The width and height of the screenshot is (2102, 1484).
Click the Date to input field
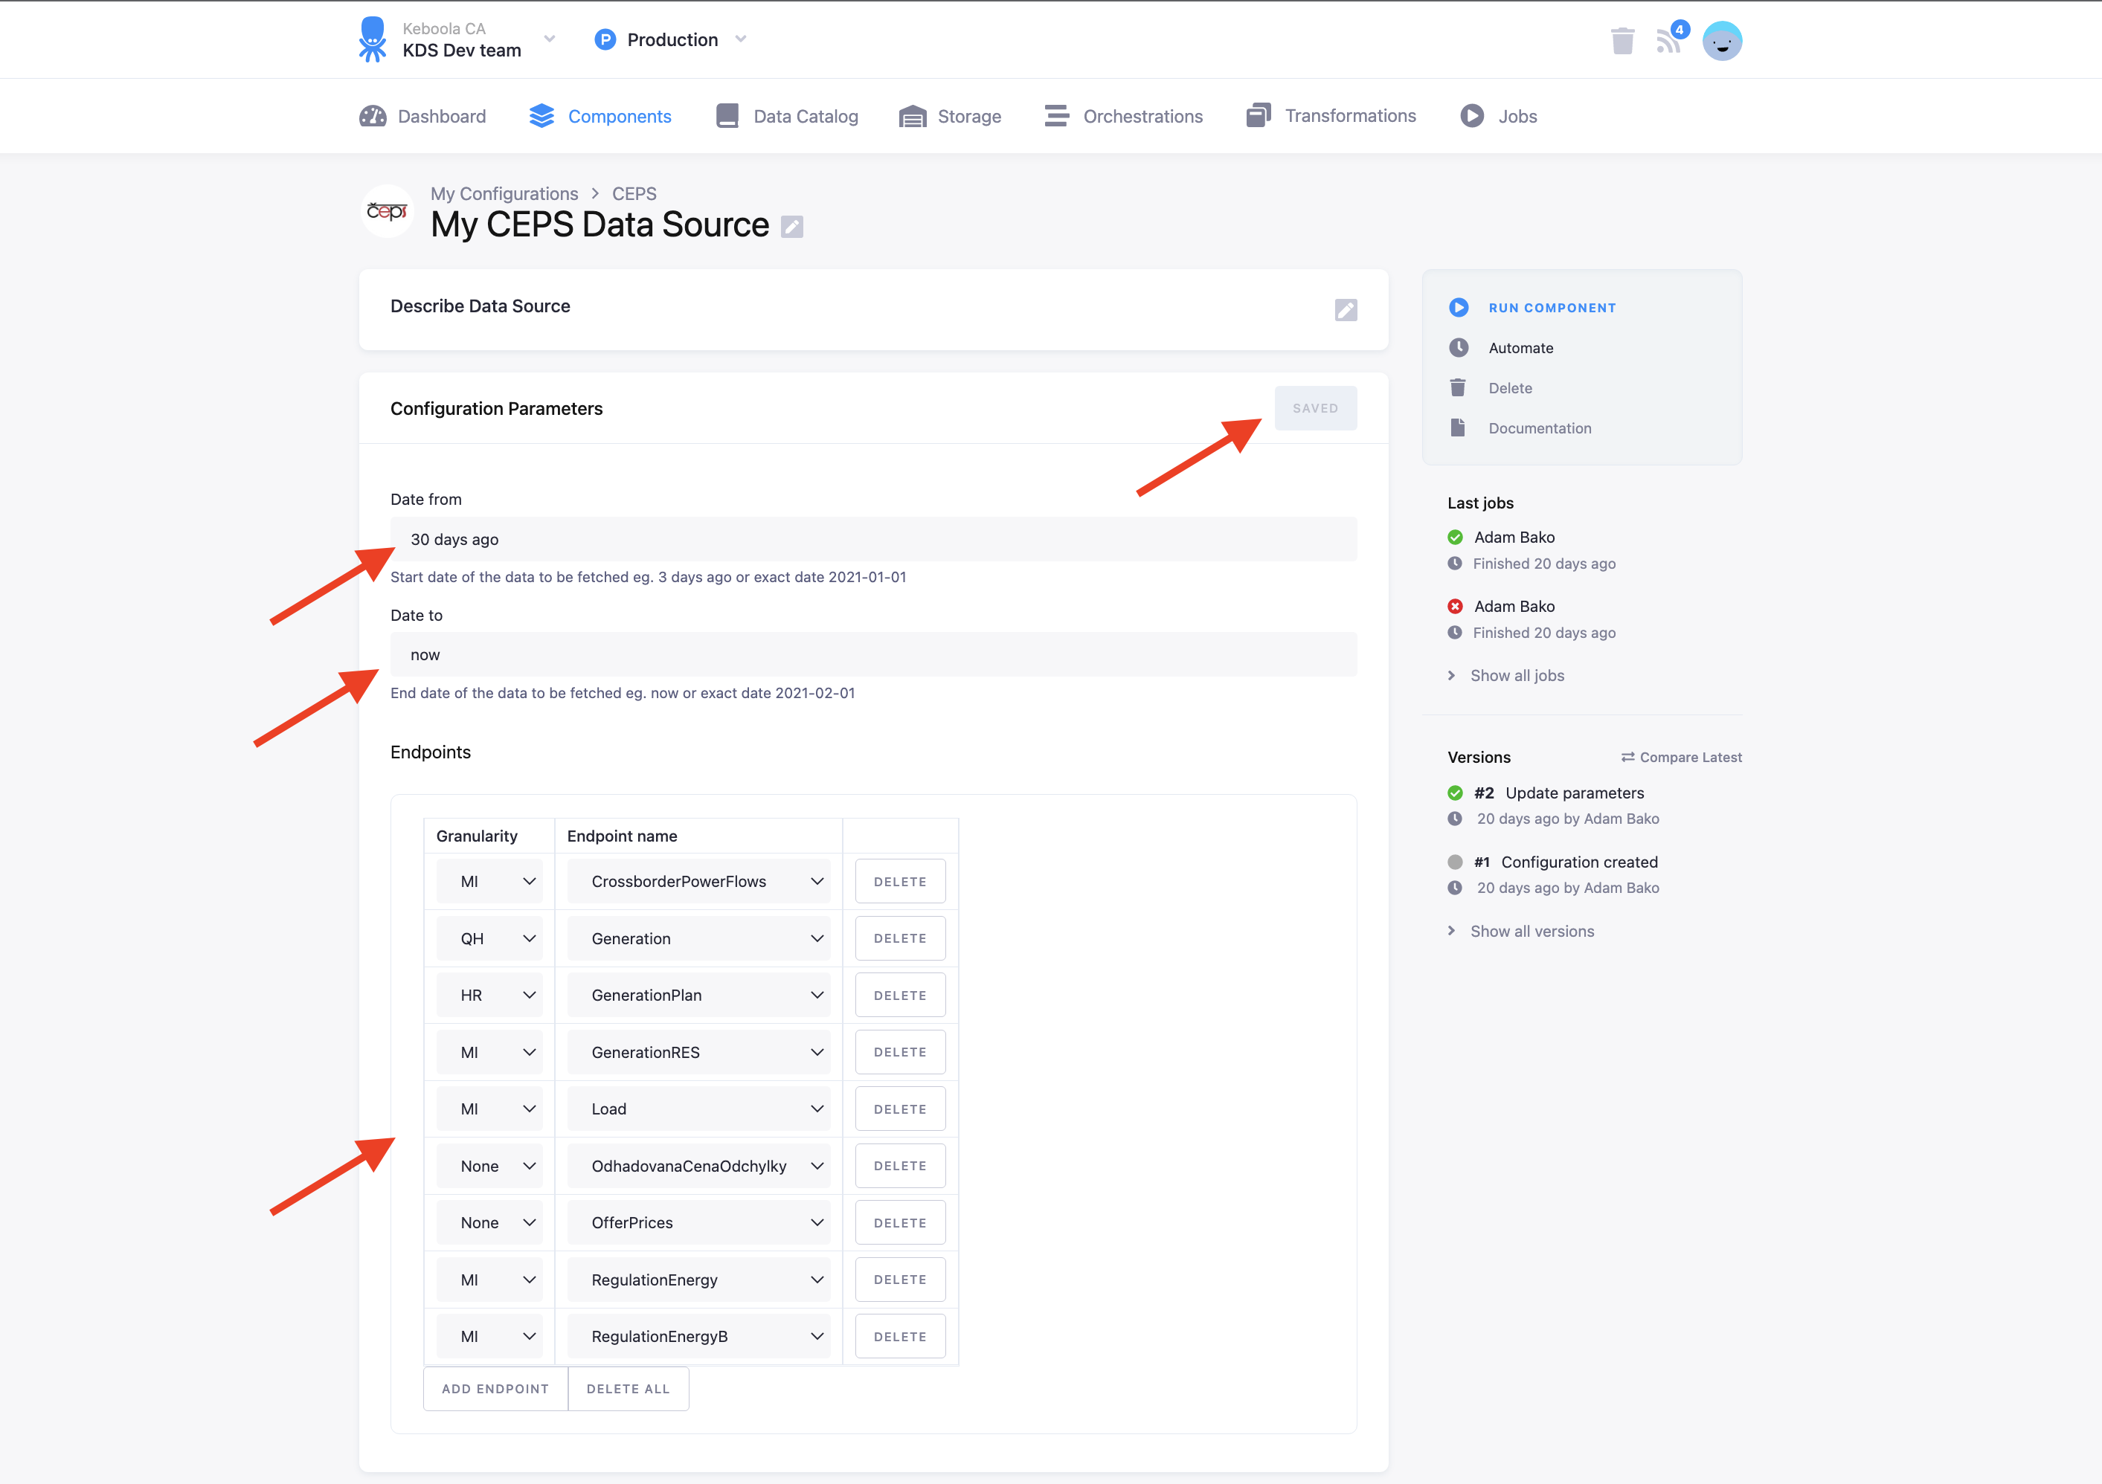(x=873, y=655)
